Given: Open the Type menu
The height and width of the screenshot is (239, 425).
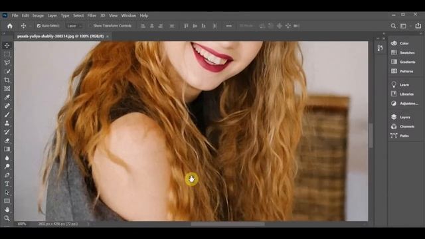Looking at the screenshot, I should tap(65, 16).
